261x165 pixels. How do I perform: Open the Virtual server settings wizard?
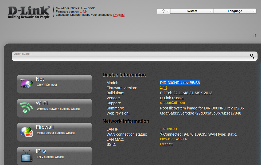click(56, 133)
